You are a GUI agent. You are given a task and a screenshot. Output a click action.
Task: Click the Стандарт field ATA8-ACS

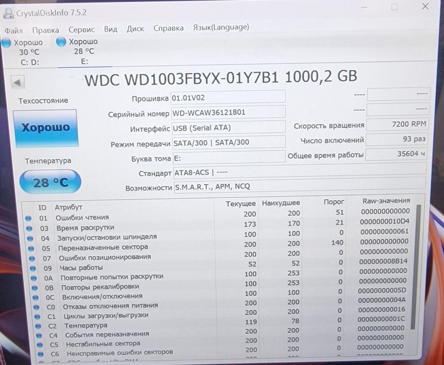coord(299,170)
